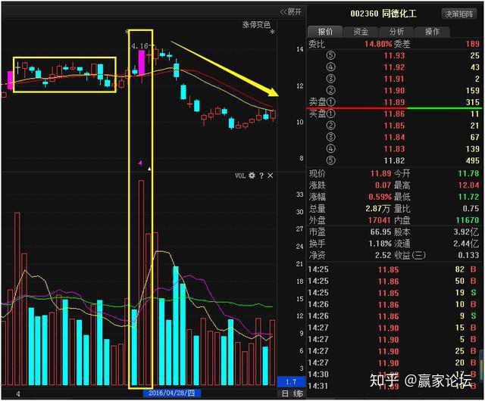The width and height of the screenshot is (485, 401).
Task: Close the VOL indicator panel
Action: [271, 176]
